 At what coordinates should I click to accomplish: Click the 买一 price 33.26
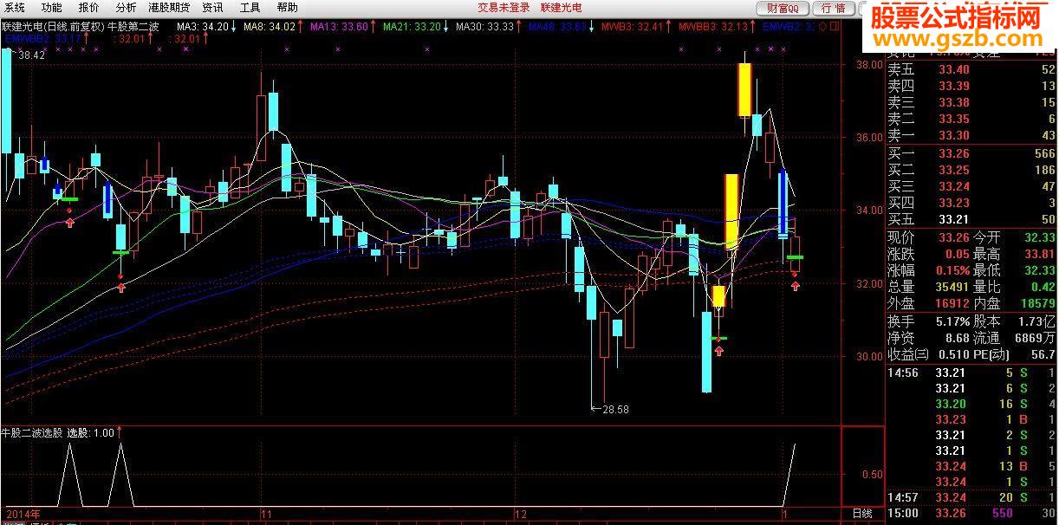(x=953, y=153)
